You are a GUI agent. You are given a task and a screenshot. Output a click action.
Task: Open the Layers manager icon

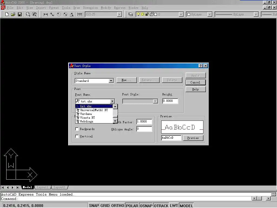click(131, 15)
